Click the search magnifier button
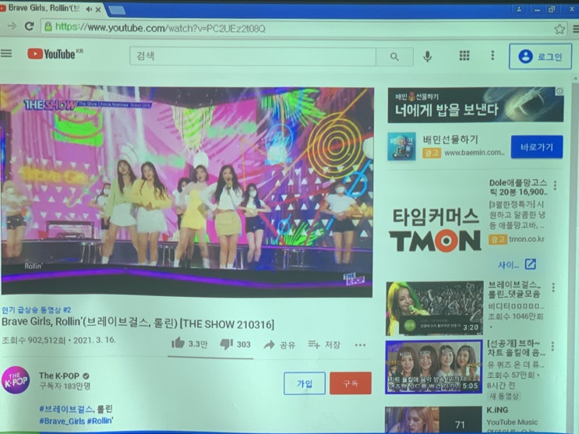Viewport: 579px width, 434px height. click(394, 57)
